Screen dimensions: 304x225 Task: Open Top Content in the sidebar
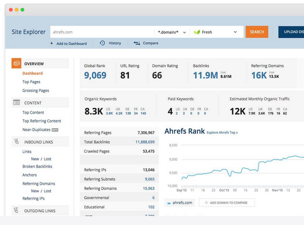pyautogui.click(x=33, y=112)
